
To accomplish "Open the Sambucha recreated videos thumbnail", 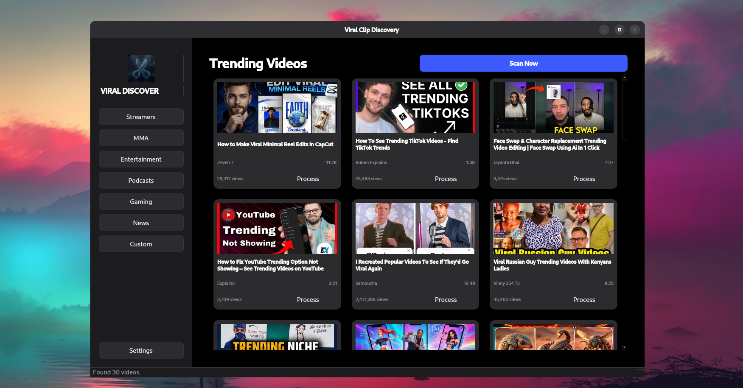I will coord(415,229).
